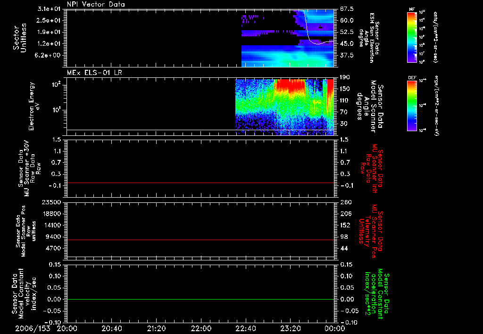Viewport: 483px width, 334px height.
Task: Click the "110" scanner angle tick value
Action: click(x=345, y=100)
